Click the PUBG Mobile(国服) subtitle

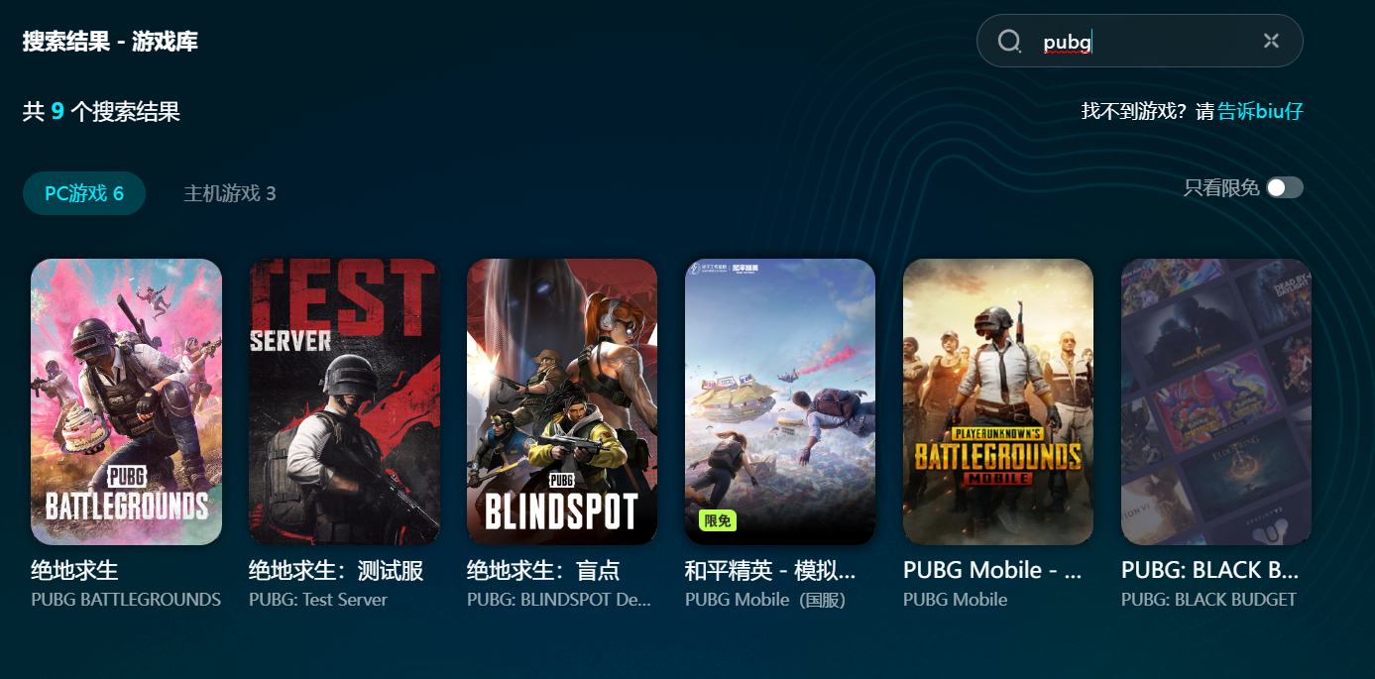[765, 600]
